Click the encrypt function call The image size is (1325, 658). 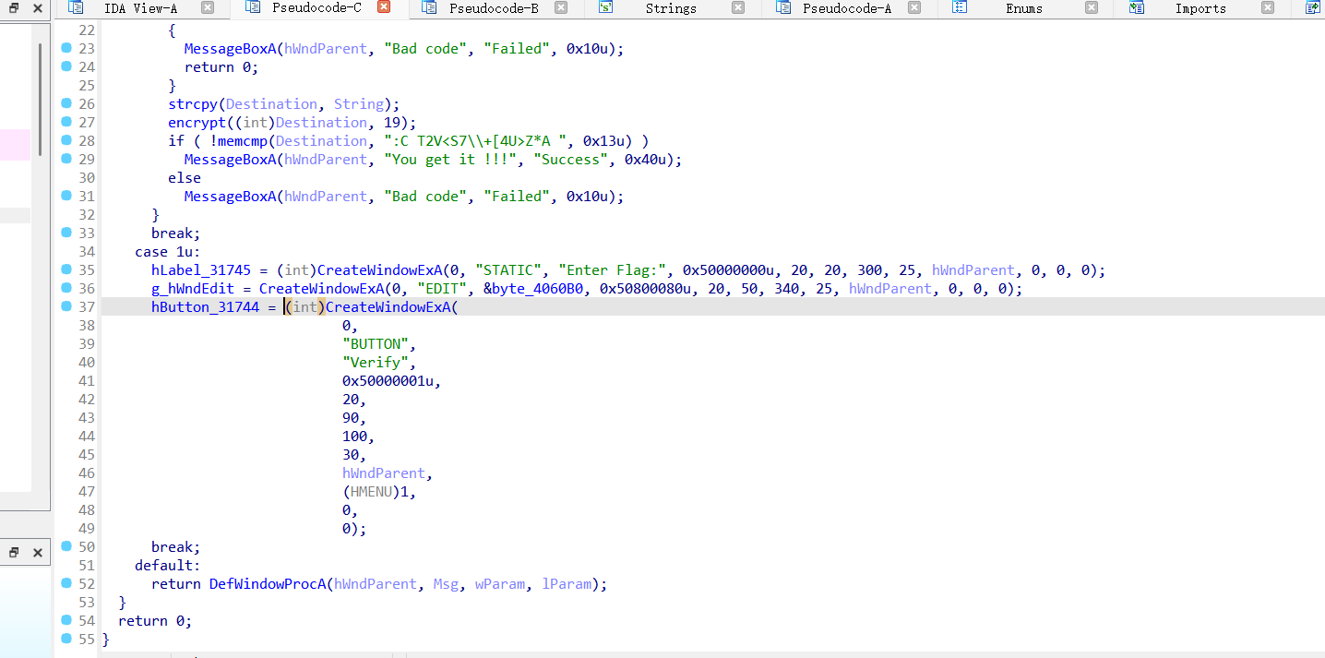coord(195,123)
